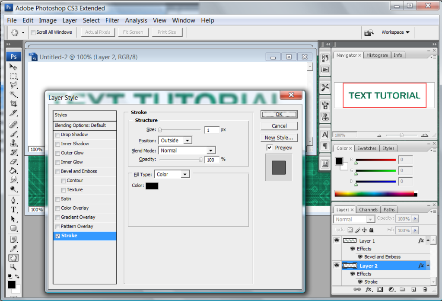Screen dimensions: 442x301
Task: Click the stroke Size input field
Action: tap(212, 130)
